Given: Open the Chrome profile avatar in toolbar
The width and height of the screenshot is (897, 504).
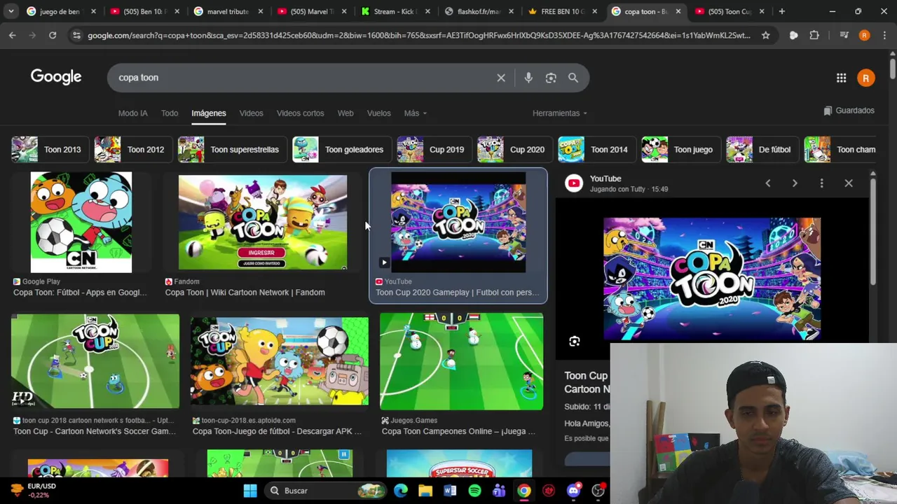Looking at the screenshot, I should [x=864, y=35].
